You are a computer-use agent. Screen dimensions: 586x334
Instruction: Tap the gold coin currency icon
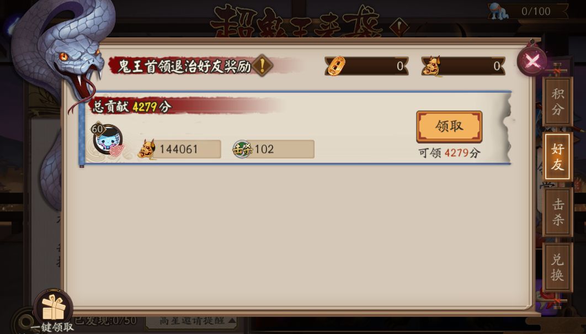[x=336, y=66]
